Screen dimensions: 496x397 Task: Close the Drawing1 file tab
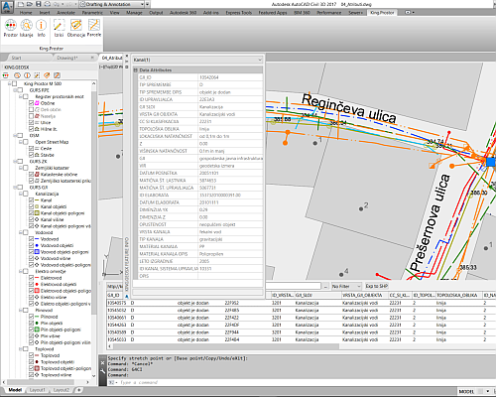(92, 58)
